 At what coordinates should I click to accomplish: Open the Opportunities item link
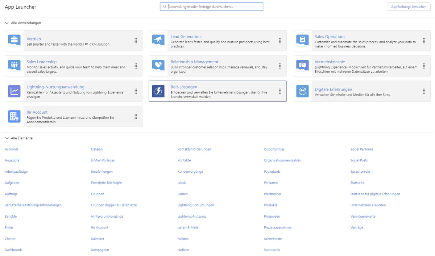pos(274,149)
